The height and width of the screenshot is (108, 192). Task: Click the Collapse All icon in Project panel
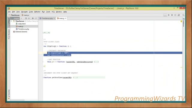pos(29,18)
